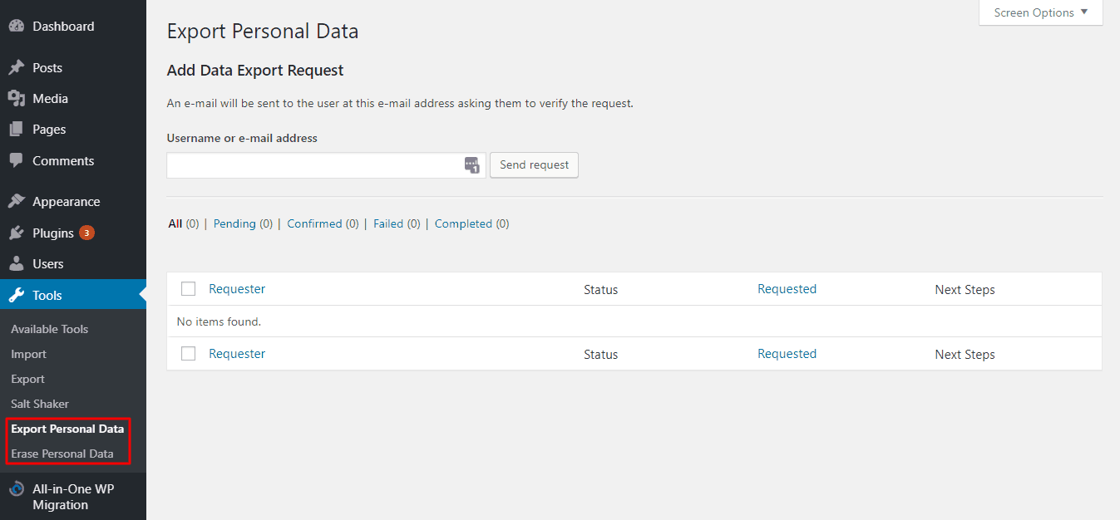Filter requests by All
The width and height of the screenshot is (1120, 520).
coord(175,223)
